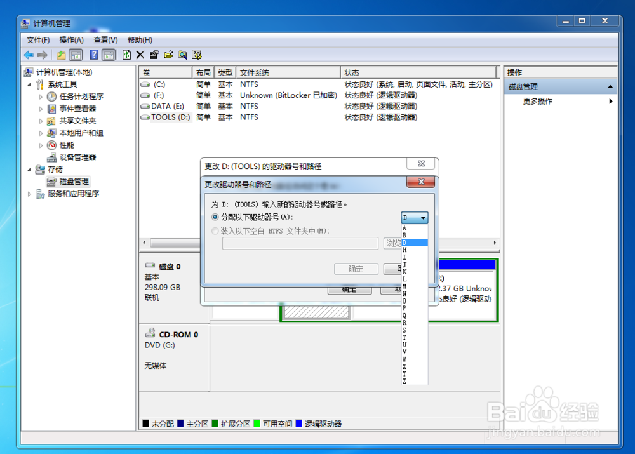The image size is (635, 454).
Task: Expand the Event Viewer node arrow
Action: 41,109
